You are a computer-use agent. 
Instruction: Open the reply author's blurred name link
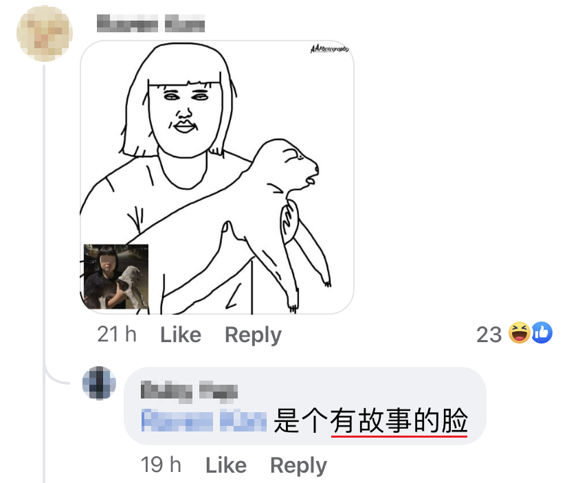click(189, 391)
